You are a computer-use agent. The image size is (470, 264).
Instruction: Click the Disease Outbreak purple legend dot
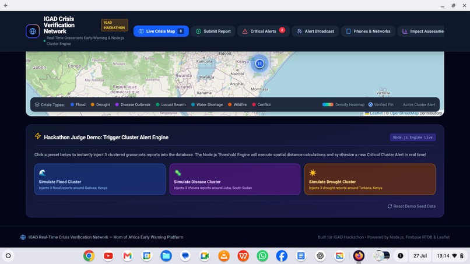click(x=117, y=104)
